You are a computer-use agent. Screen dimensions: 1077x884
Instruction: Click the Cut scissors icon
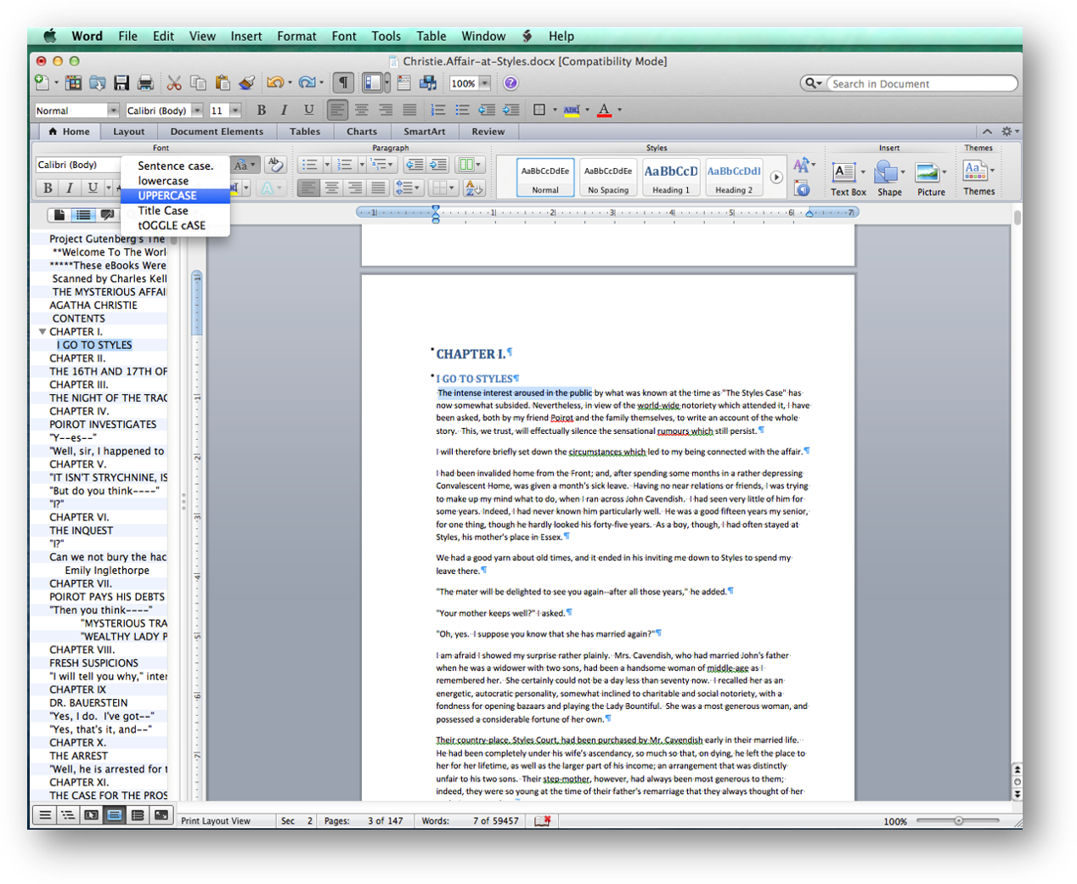coord(174,83)
